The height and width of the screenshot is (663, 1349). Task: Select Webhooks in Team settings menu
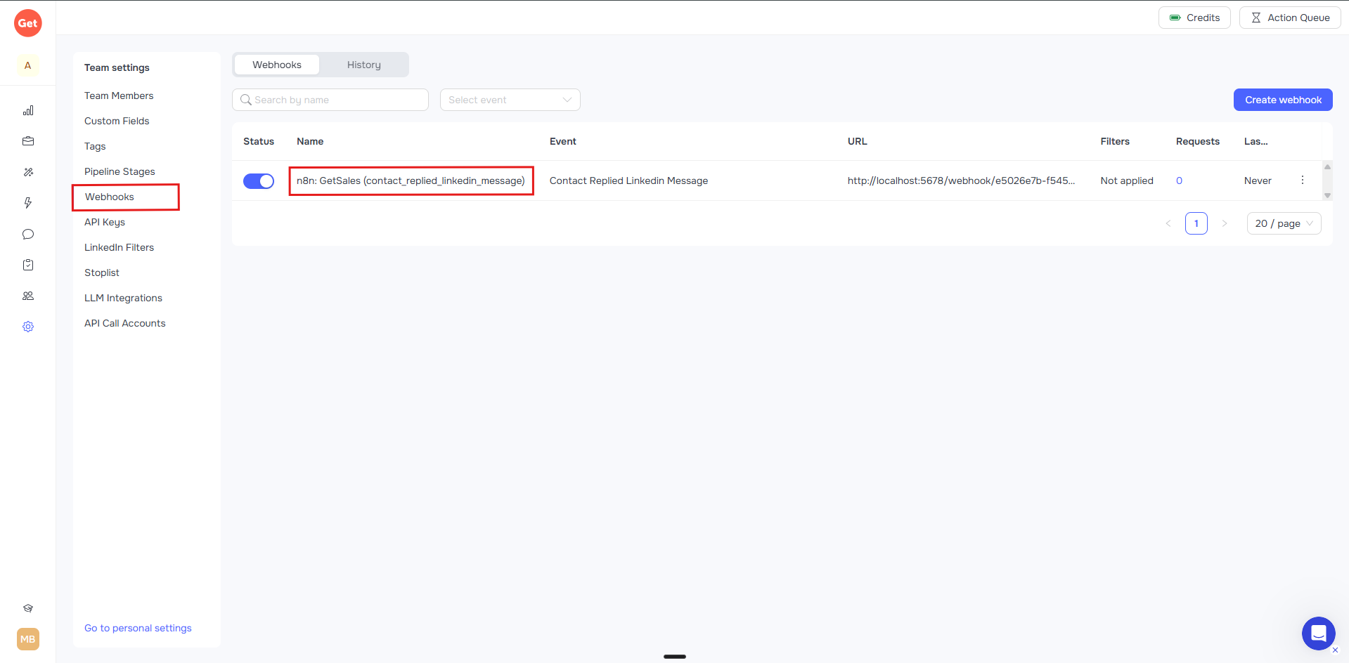click(x=110, y=197)
